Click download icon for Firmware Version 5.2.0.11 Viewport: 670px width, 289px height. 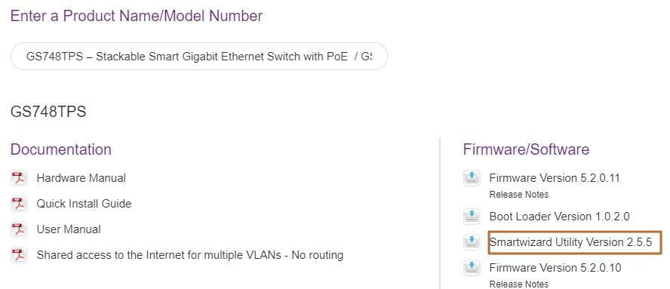[x=472, y=178]
